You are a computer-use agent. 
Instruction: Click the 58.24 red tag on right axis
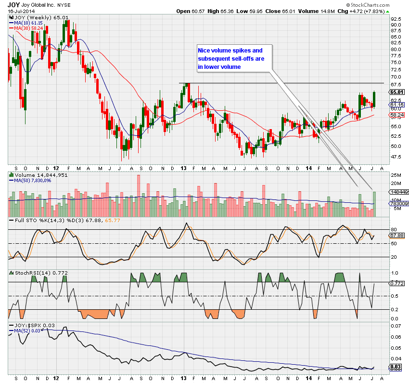397,115
